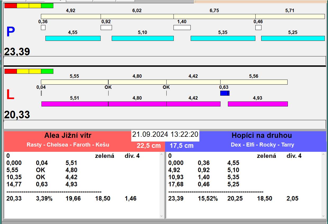This screenshot has height=224, width=328.
Task: Click the white changeover box under 1,40
Action: tap(182, 27)
